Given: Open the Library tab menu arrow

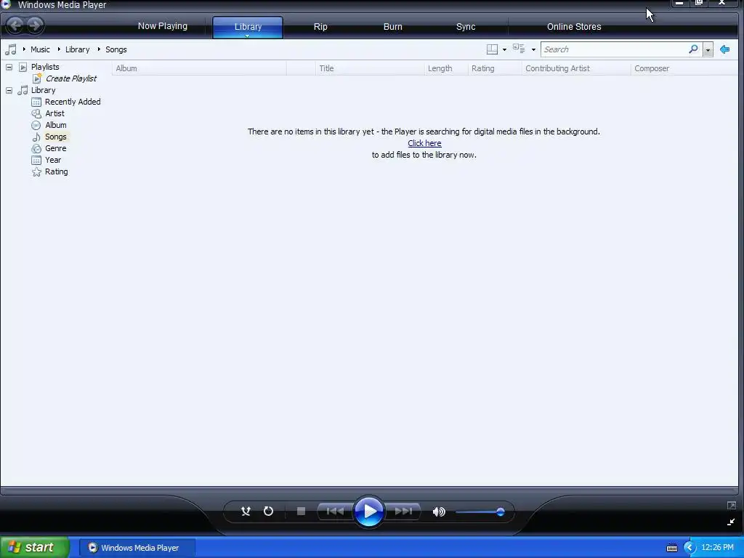Looking at the screenshot, I should coord(247,36).
